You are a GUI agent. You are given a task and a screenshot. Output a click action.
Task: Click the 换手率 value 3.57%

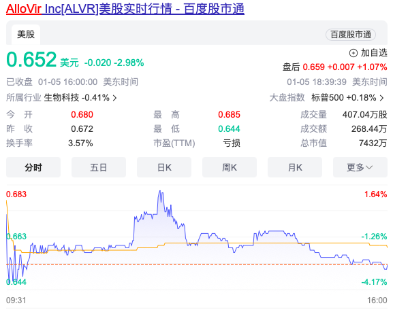pos(80,143)
